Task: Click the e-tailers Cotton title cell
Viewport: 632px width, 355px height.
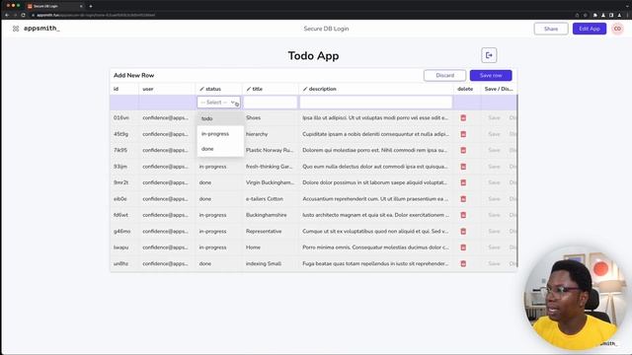Action: coord(265,199)
